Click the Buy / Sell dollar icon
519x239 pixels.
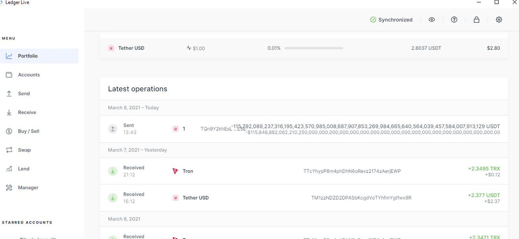tap(9, 131)
